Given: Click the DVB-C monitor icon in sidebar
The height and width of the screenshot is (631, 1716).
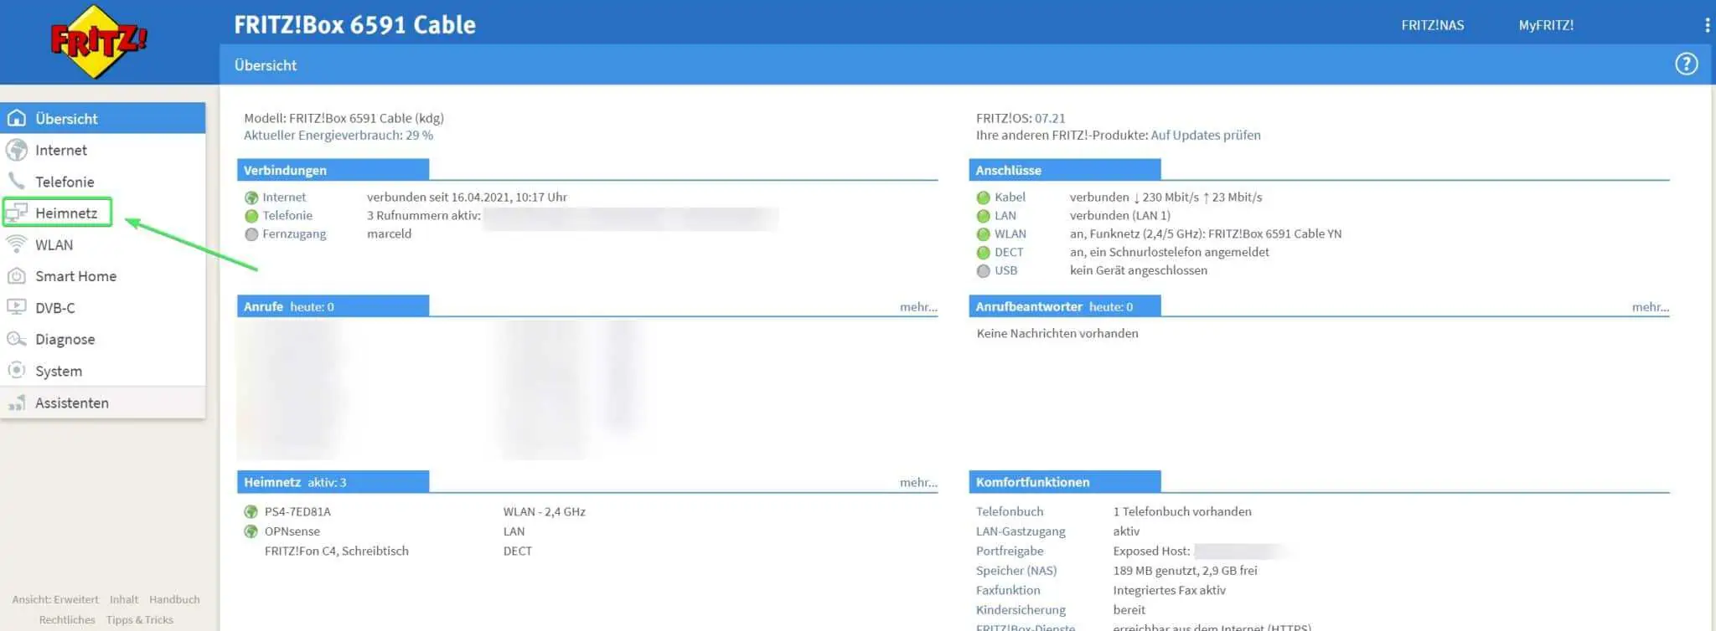Looking at the screenshot, I should tap(17, 307).
